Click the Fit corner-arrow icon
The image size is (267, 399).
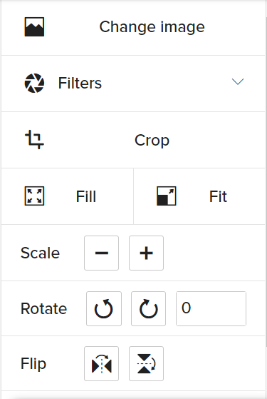point(167,196)
